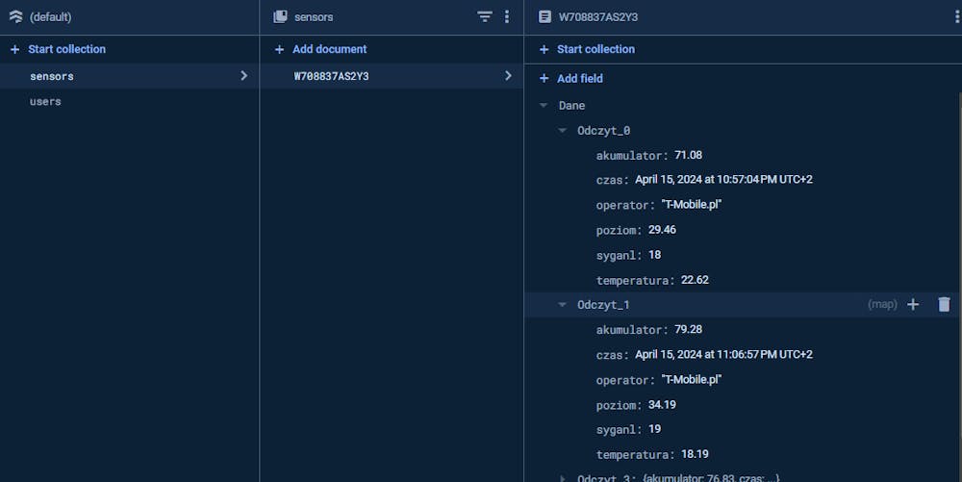962x482 pixels.
Task: Click poziom value 34.19
Action: pos(662,405)
